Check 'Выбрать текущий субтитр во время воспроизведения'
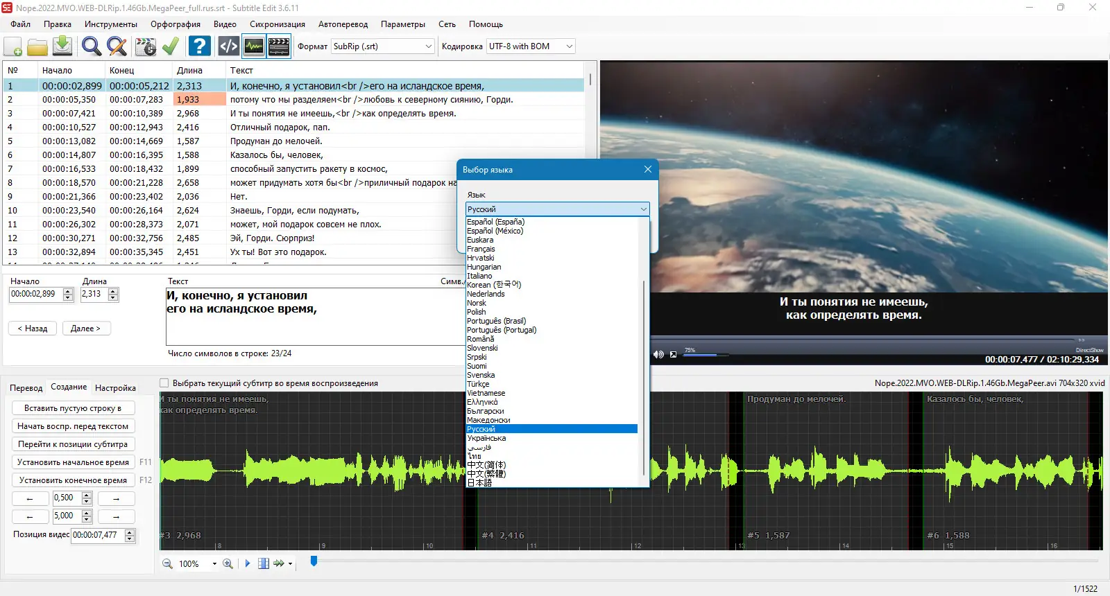Screen dimensions: 1110x596 pos(164,383)
